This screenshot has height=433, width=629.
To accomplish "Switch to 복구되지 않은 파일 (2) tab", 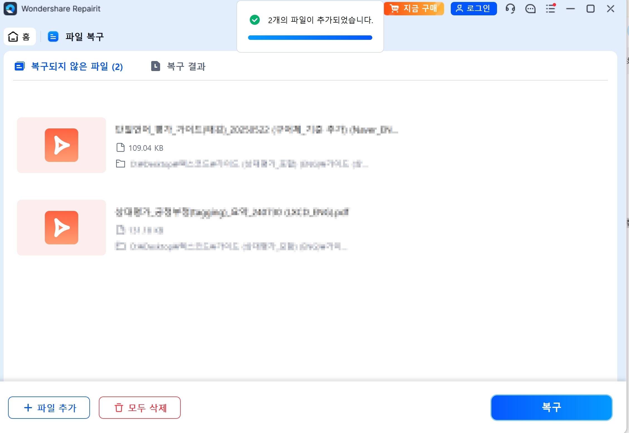I will (x=69, y=66).
